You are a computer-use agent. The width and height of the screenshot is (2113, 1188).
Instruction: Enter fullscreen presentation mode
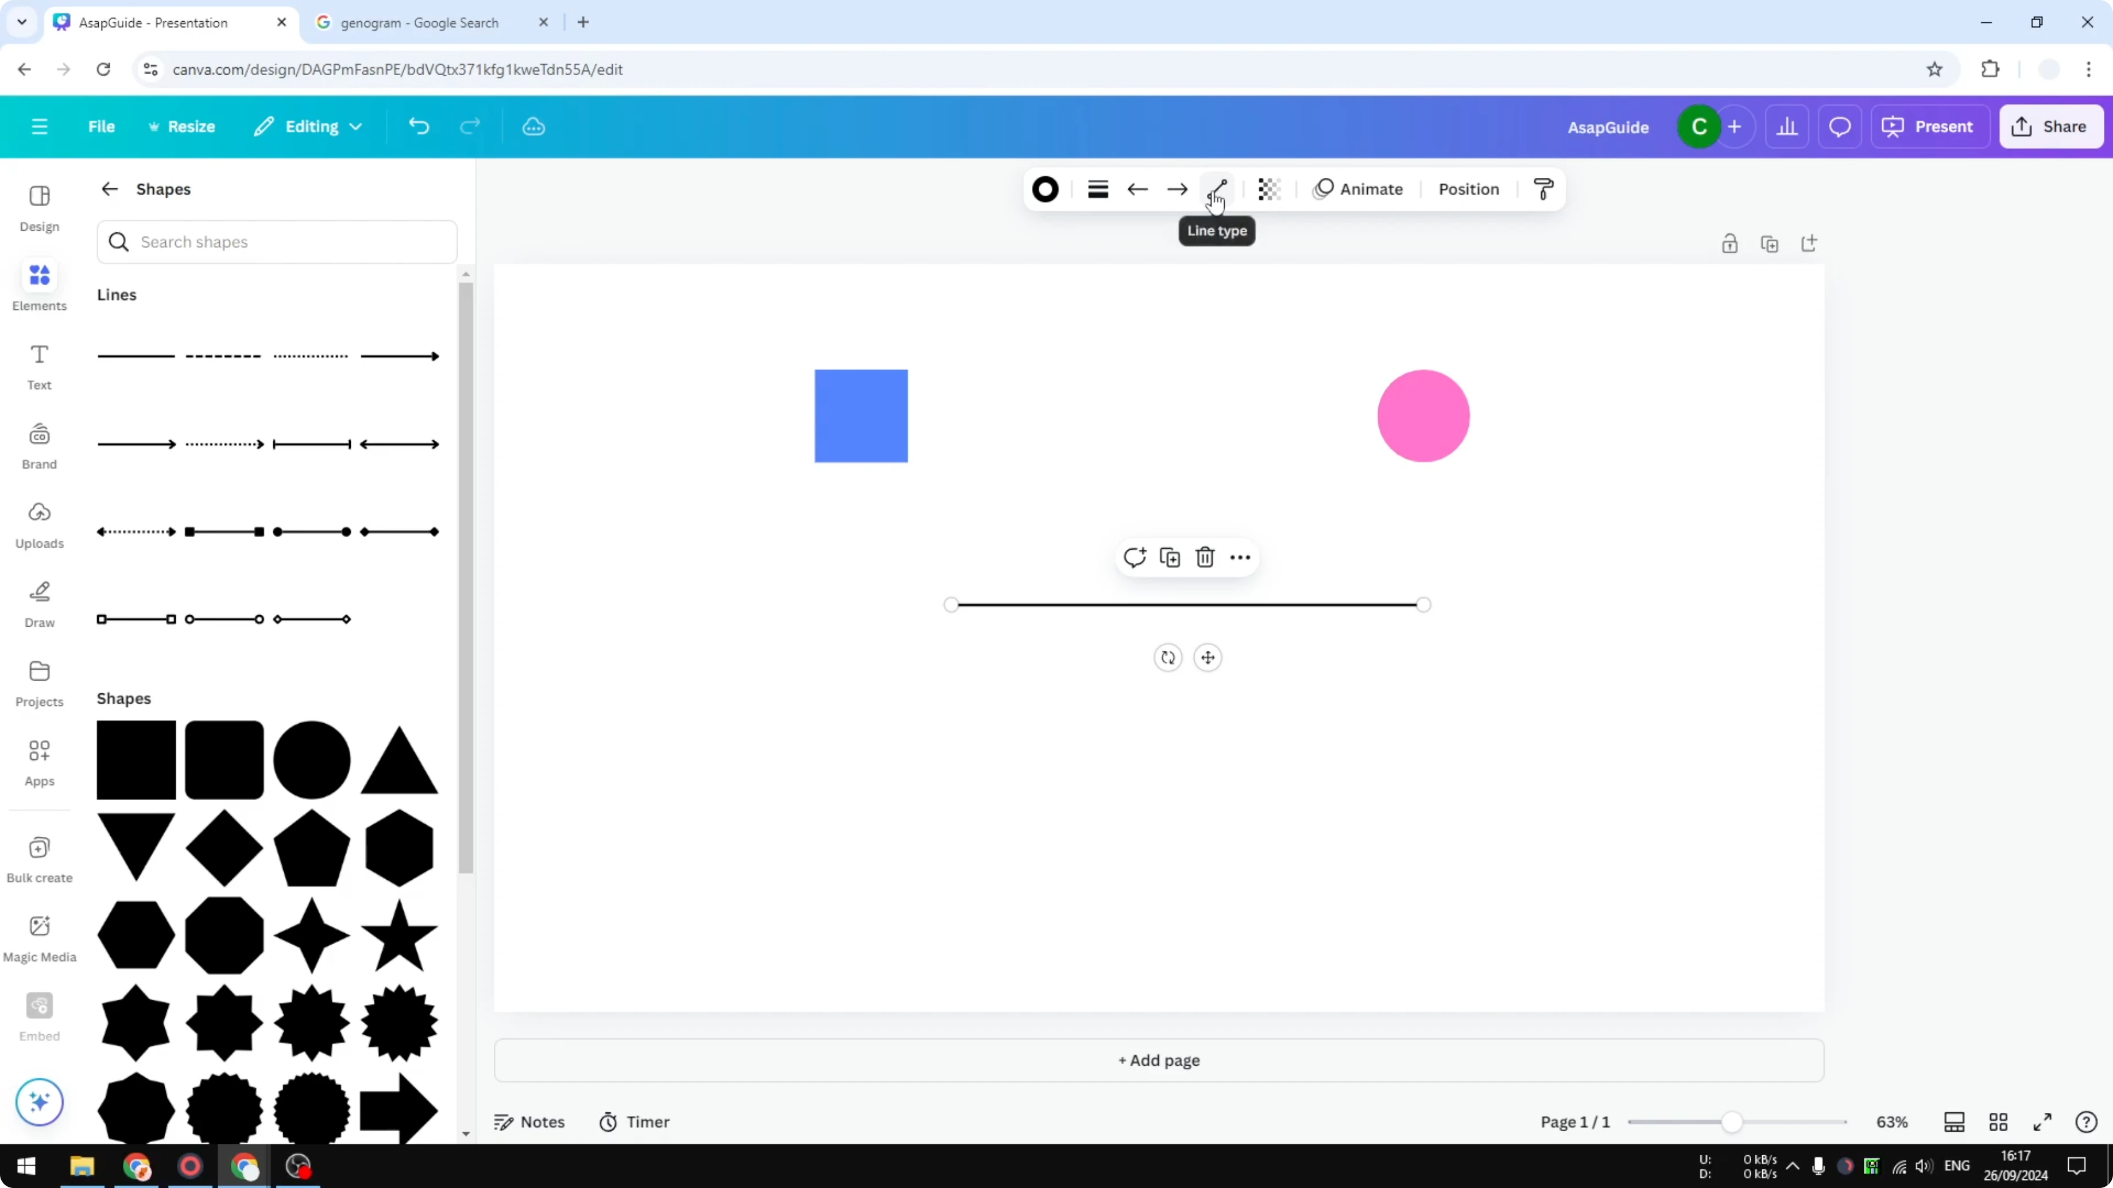(x=2042, y=1121)
